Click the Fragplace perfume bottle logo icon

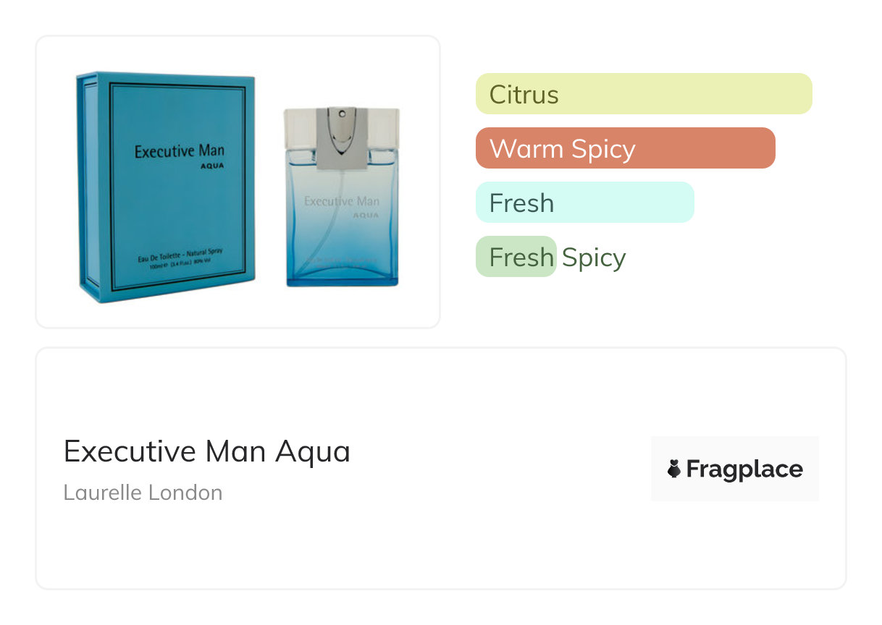click(674, 469)
